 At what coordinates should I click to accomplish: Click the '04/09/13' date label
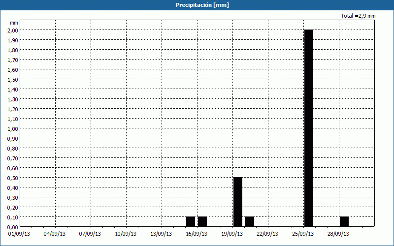click(x=54, y=234)
